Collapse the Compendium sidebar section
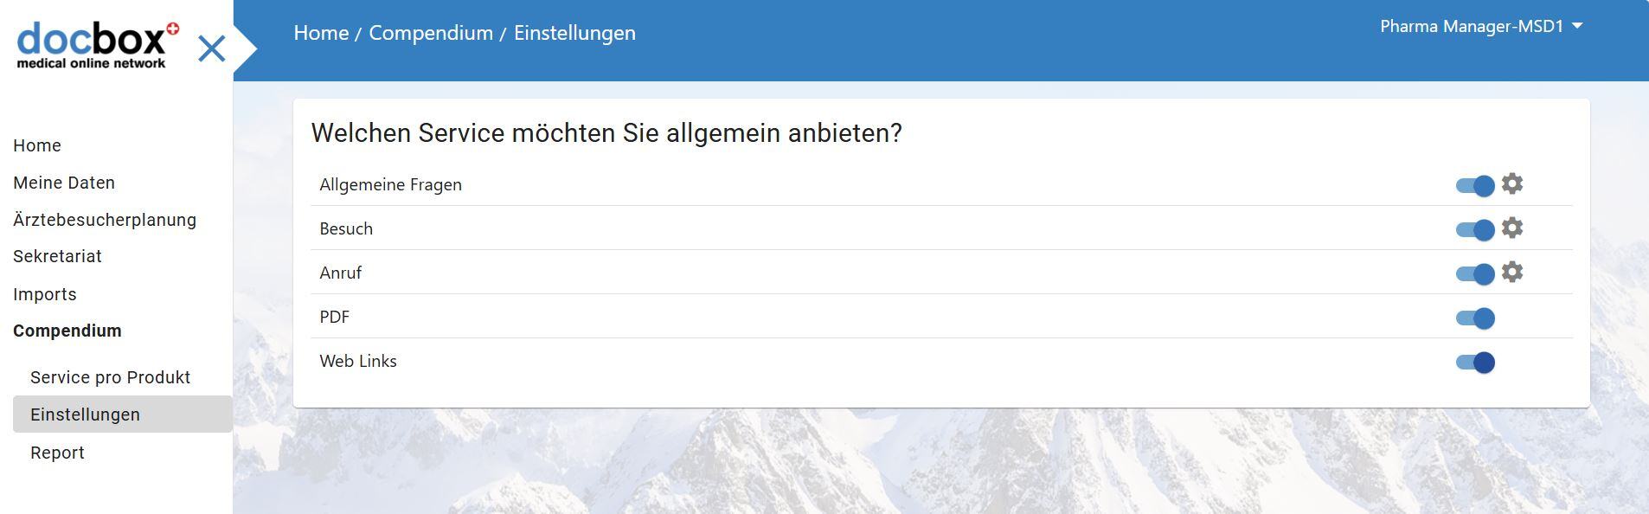This screenshot has height=514, width=1649. [x=67, y=331]
